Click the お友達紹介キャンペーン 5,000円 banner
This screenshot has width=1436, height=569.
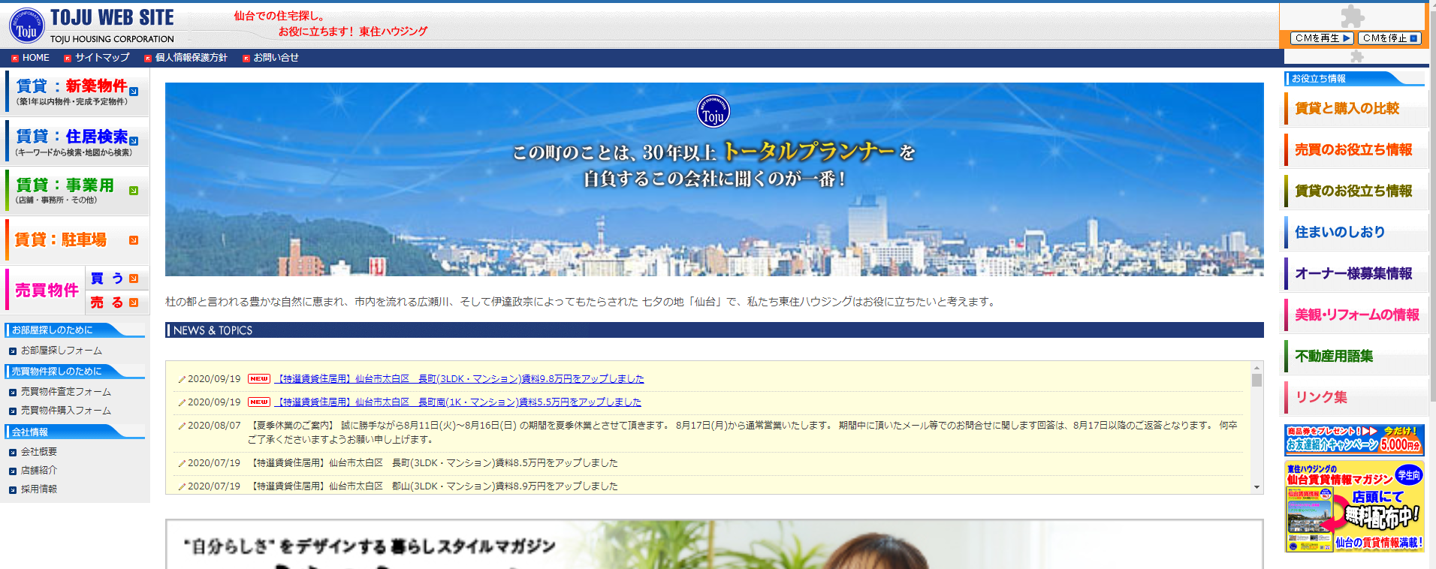click(x=1354, y=440)
